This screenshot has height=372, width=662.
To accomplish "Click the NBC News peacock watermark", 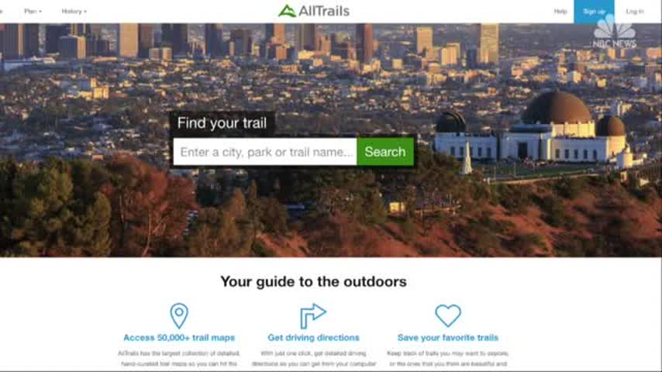I will (x=614, y=33).
